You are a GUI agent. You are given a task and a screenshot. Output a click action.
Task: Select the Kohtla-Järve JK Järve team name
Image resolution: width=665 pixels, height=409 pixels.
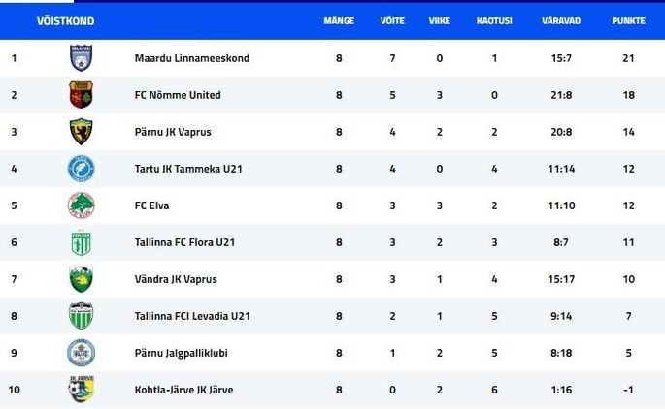[183, 390]
